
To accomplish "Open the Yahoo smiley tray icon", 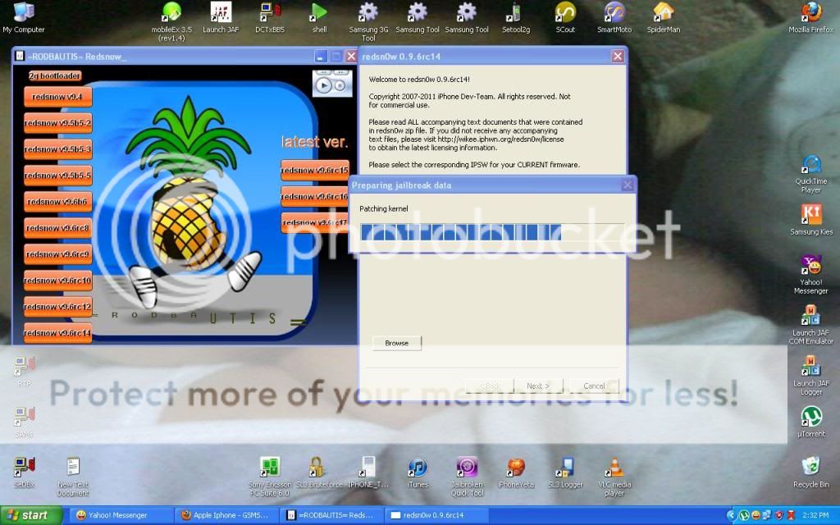I will click(756, 515).
